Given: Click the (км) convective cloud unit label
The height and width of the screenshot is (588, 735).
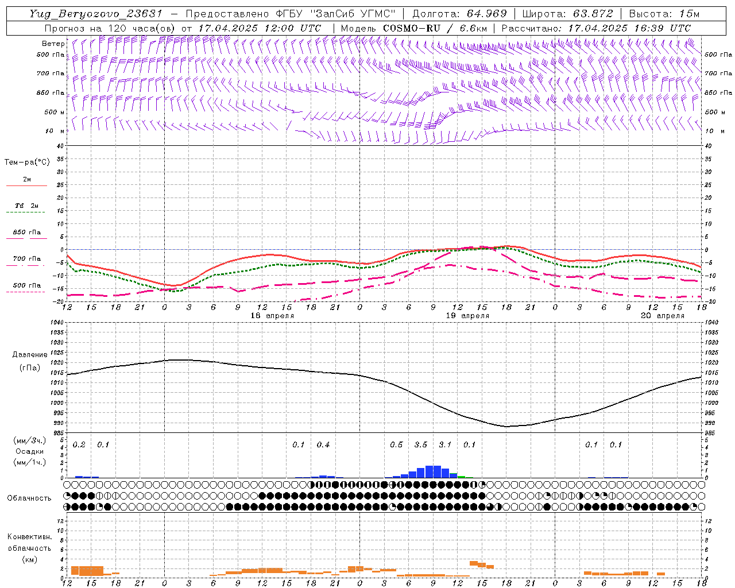Looking at the screenshot, I should pos(30,559).
